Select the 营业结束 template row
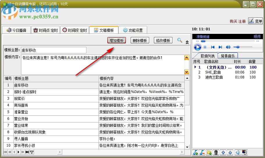 (x=94, y=125)
